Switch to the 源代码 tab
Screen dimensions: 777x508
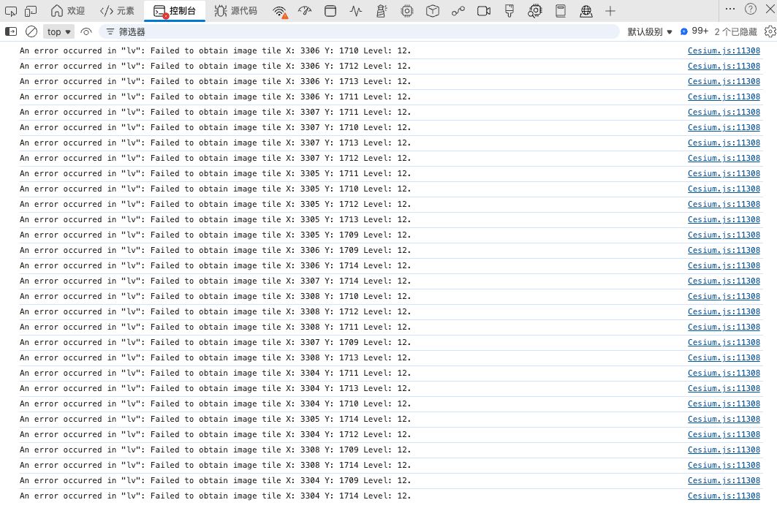(x=235, y=11)
